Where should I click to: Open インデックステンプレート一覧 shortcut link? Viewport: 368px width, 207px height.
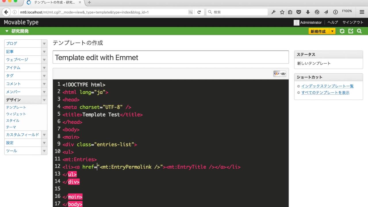click(327, 86)
